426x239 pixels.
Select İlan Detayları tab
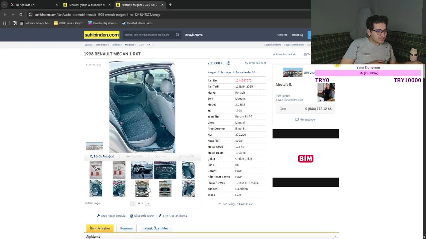pyautogui.click(x=100, y=228)
